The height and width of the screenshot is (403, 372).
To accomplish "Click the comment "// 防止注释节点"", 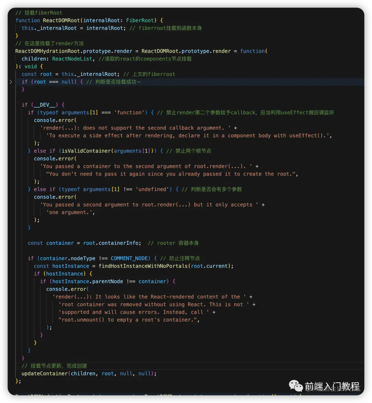I will coord(180,258).
